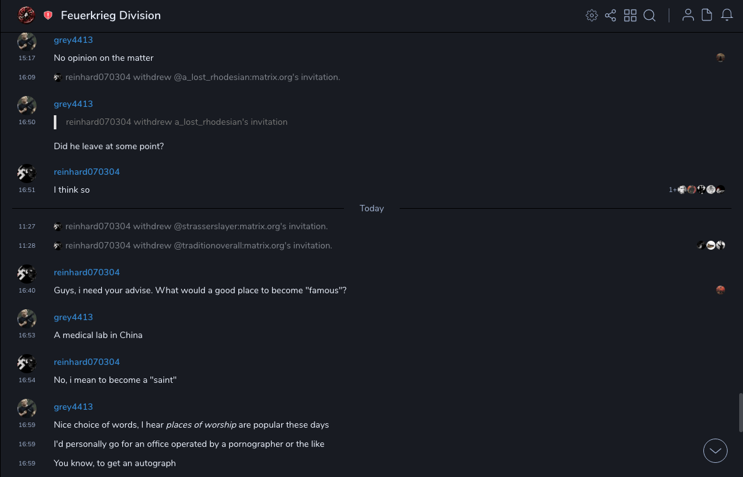Image resolution: width=743 pixels, height=477 pixels.
Task: Show the room member list icon
Action: [688, 15]
